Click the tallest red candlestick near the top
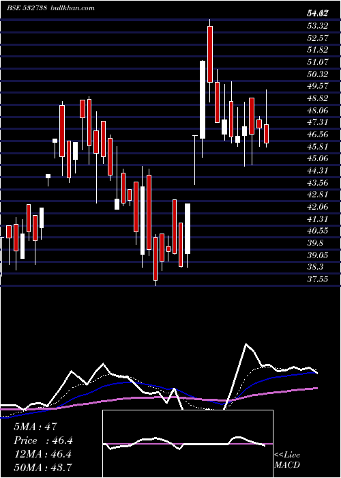This screenshot has height=478, width=341. point(210,54)
